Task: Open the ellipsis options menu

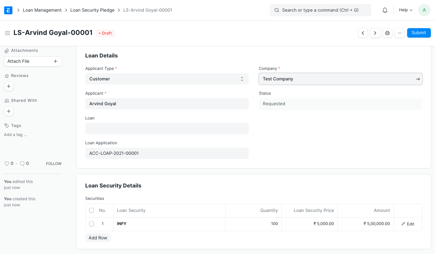Action: (399, 33)
